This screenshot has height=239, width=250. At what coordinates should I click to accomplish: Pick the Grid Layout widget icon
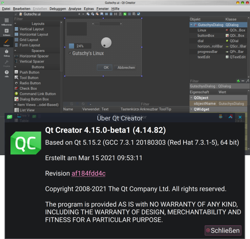click(16, 40)
